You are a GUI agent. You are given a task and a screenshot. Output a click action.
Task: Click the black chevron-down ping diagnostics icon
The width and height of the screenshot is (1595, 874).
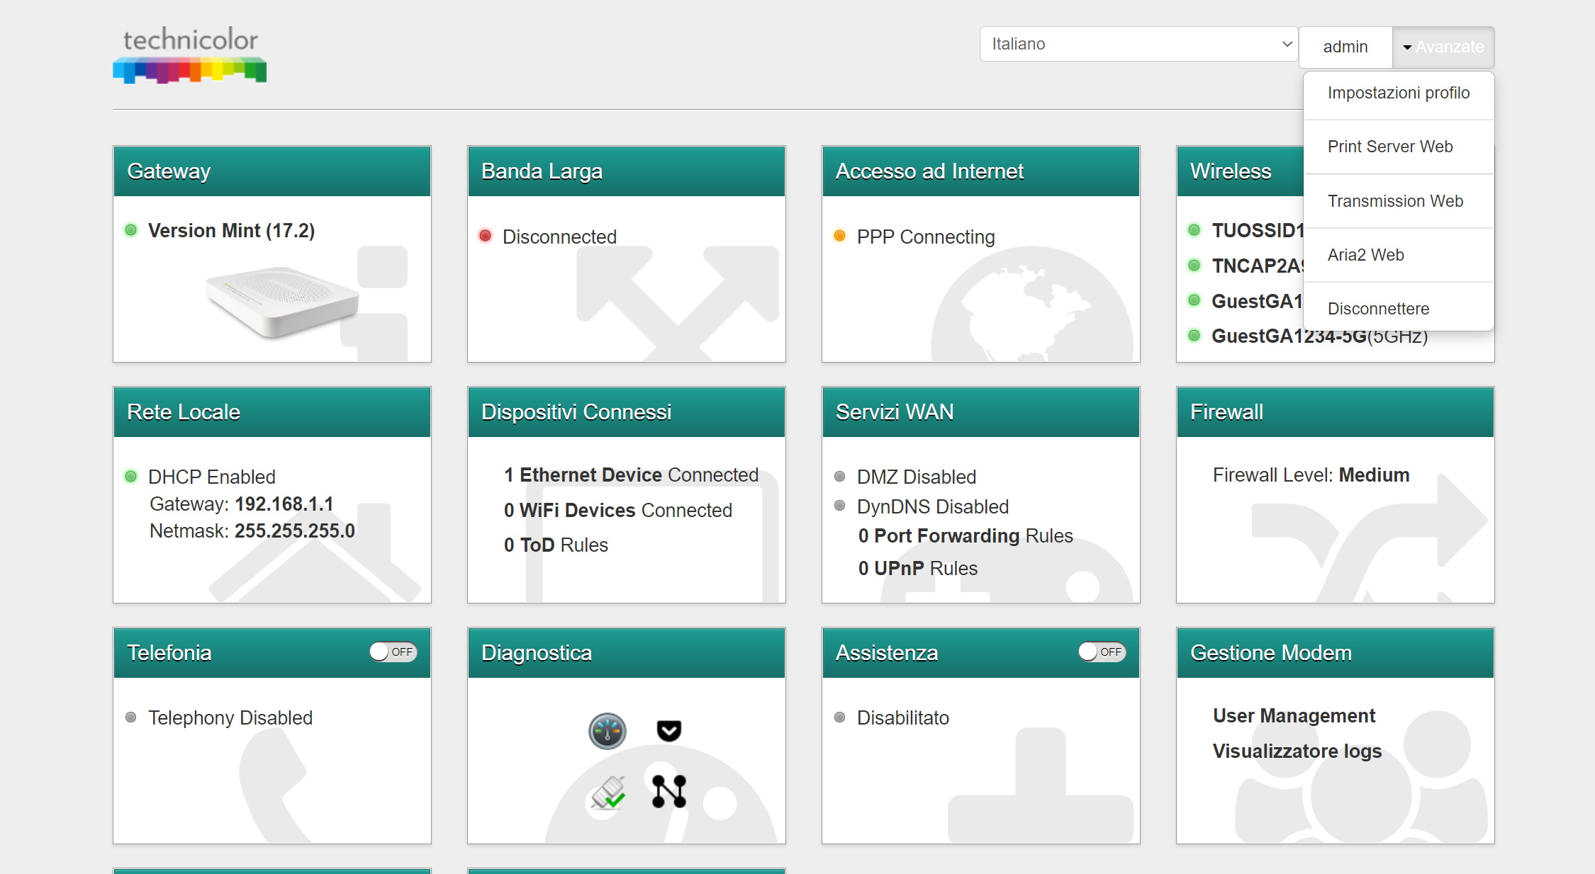tap(668, 730)
